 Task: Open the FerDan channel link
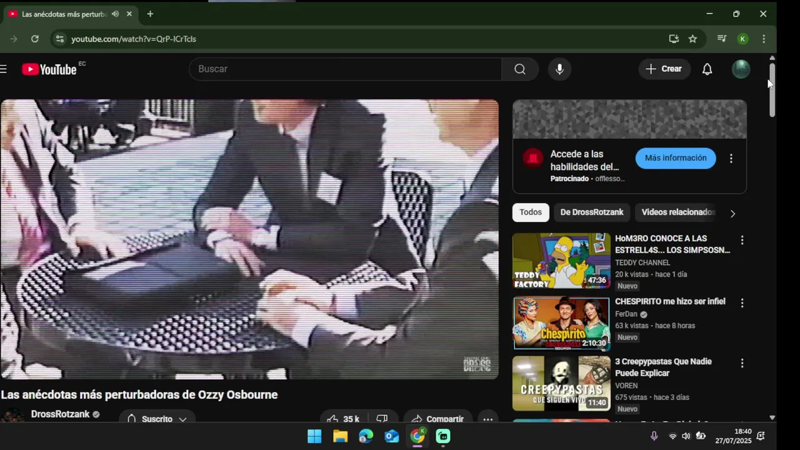626,314
